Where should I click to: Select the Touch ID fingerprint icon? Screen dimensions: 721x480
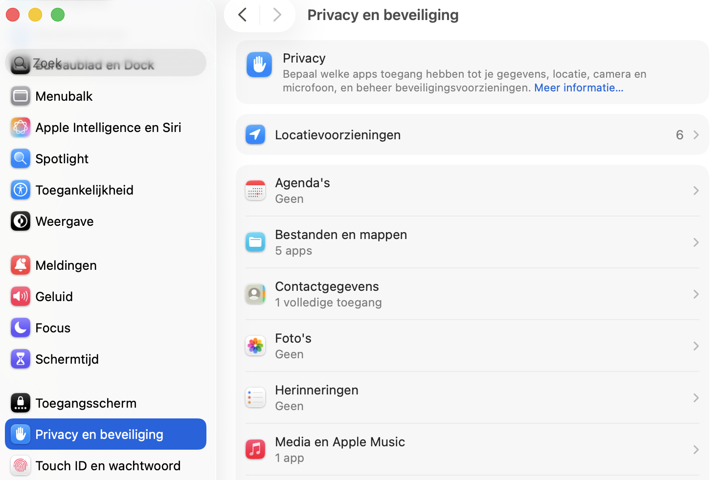[x=20, y=465]
